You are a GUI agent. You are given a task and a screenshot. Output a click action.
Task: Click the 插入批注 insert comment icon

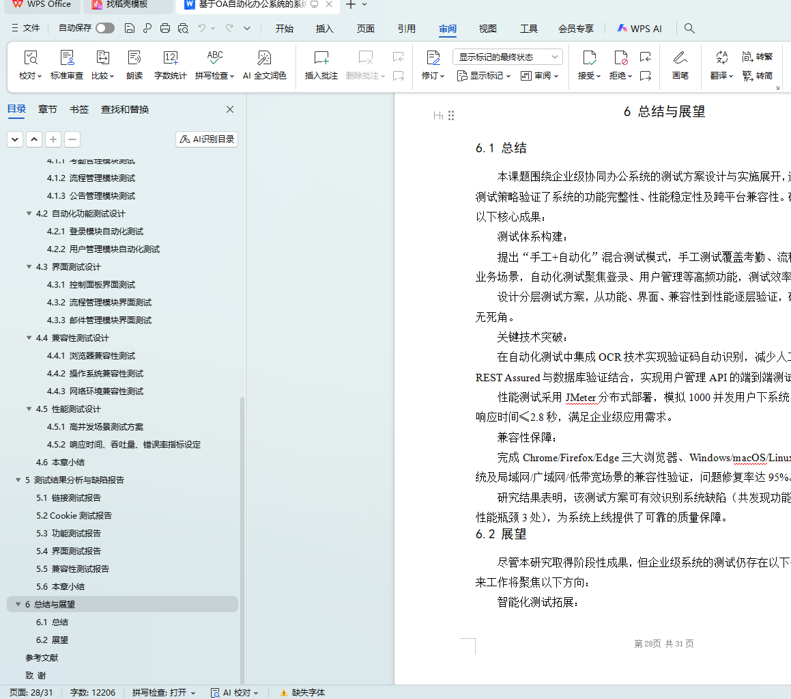click(321, 58)
